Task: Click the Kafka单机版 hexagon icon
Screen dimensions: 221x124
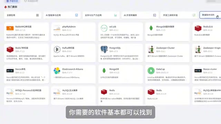Action: point(57,50)
